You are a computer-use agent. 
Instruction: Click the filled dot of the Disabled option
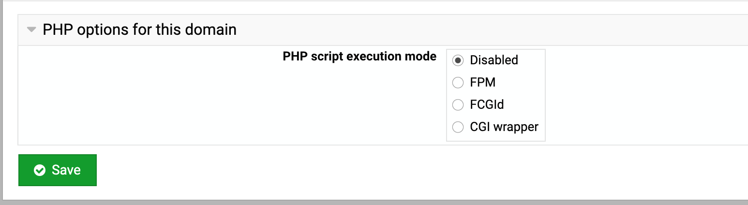click(458, 60)
